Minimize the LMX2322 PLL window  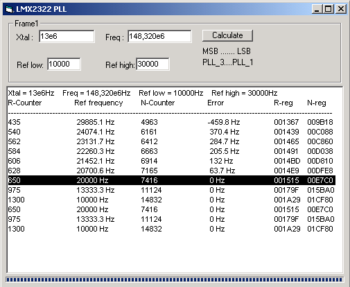[x=317, y=9]
